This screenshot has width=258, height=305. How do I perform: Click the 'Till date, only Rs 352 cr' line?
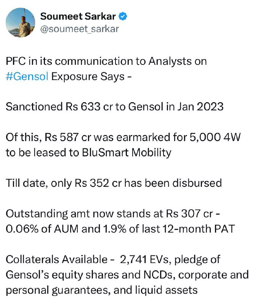point(114,183)
